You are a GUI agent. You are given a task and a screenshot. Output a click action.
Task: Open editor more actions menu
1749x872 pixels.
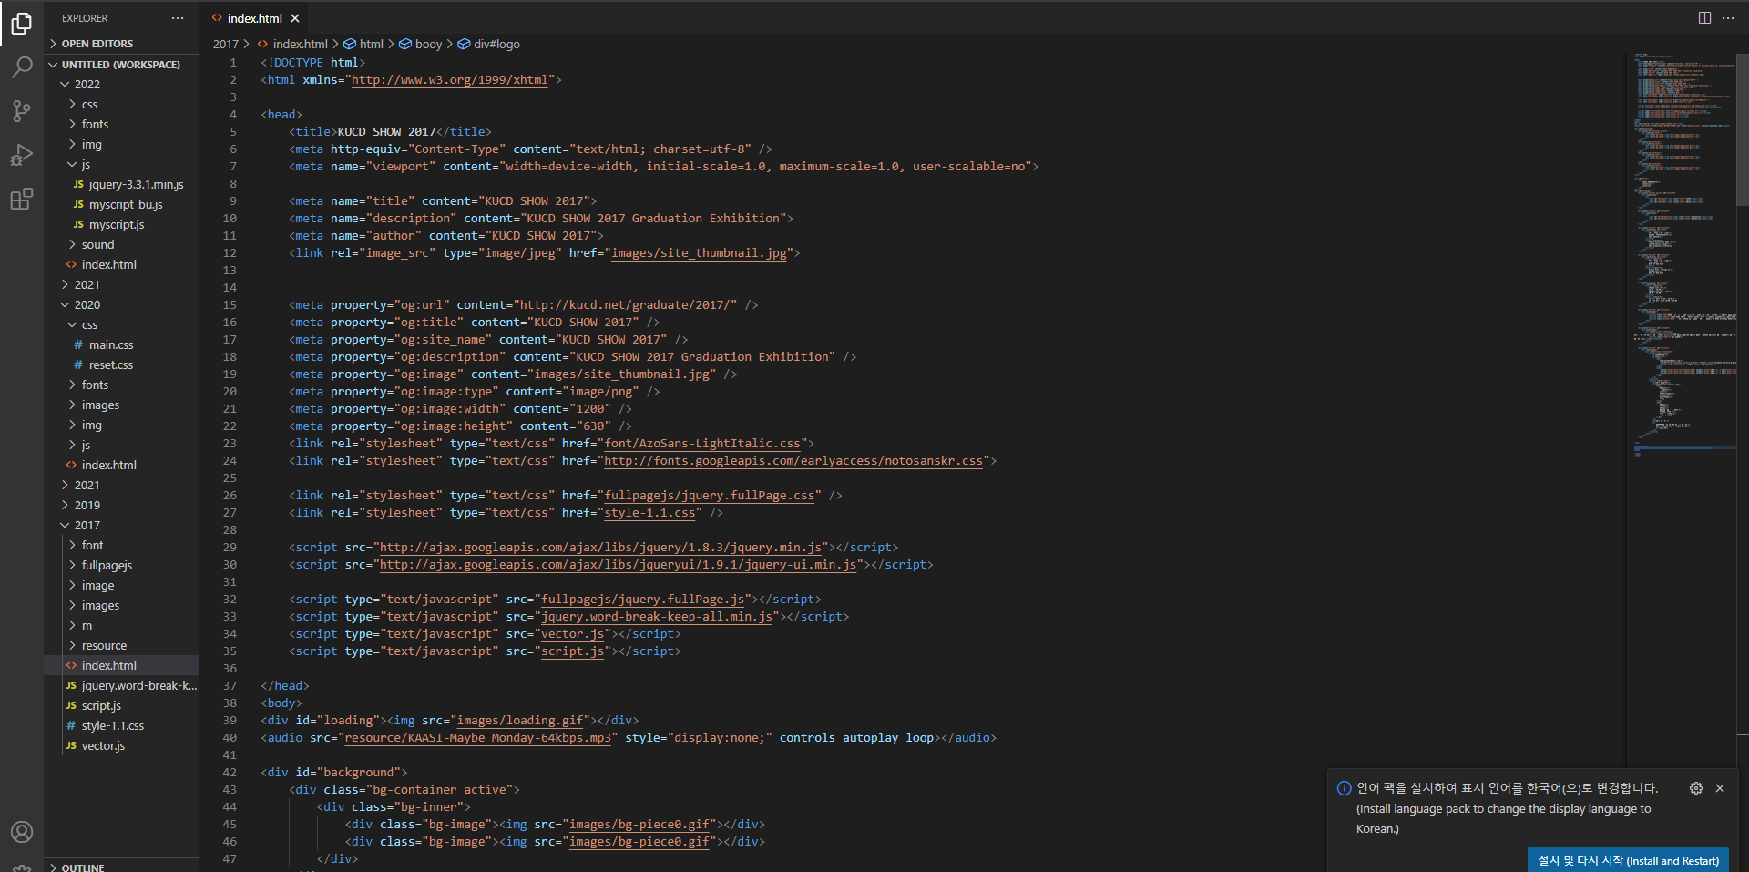[1728, 18]
